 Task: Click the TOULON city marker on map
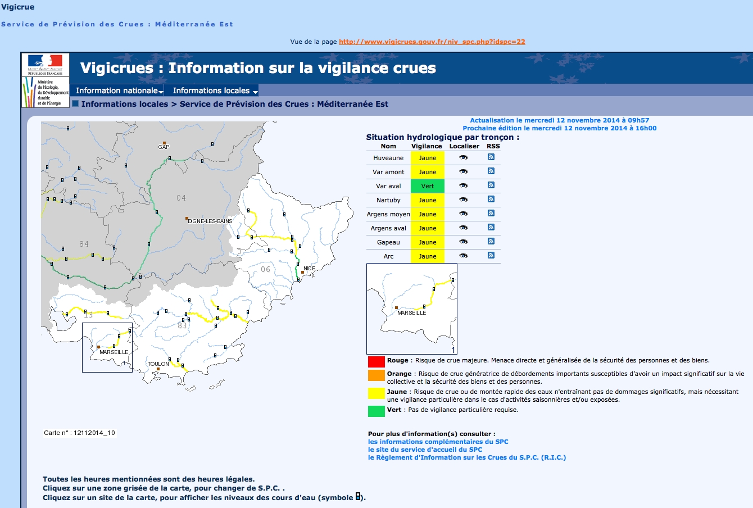[158, 369]
